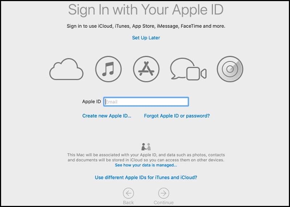
Task: Click the text about this Mac association
Action: pos(146,158)
